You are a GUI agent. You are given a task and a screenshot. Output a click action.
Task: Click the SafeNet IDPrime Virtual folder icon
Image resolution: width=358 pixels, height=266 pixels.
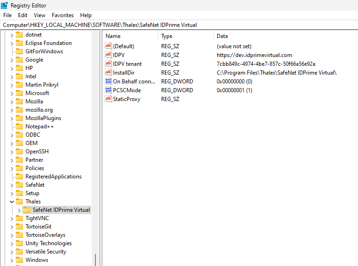pyautogui.click(x=27, y=210)
